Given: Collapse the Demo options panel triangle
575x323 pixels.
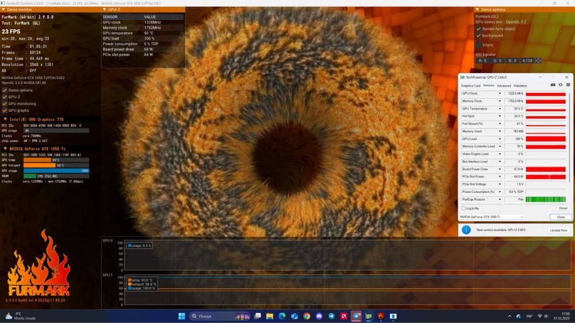Looking at the screenshot, I should [x=477, y=10].
